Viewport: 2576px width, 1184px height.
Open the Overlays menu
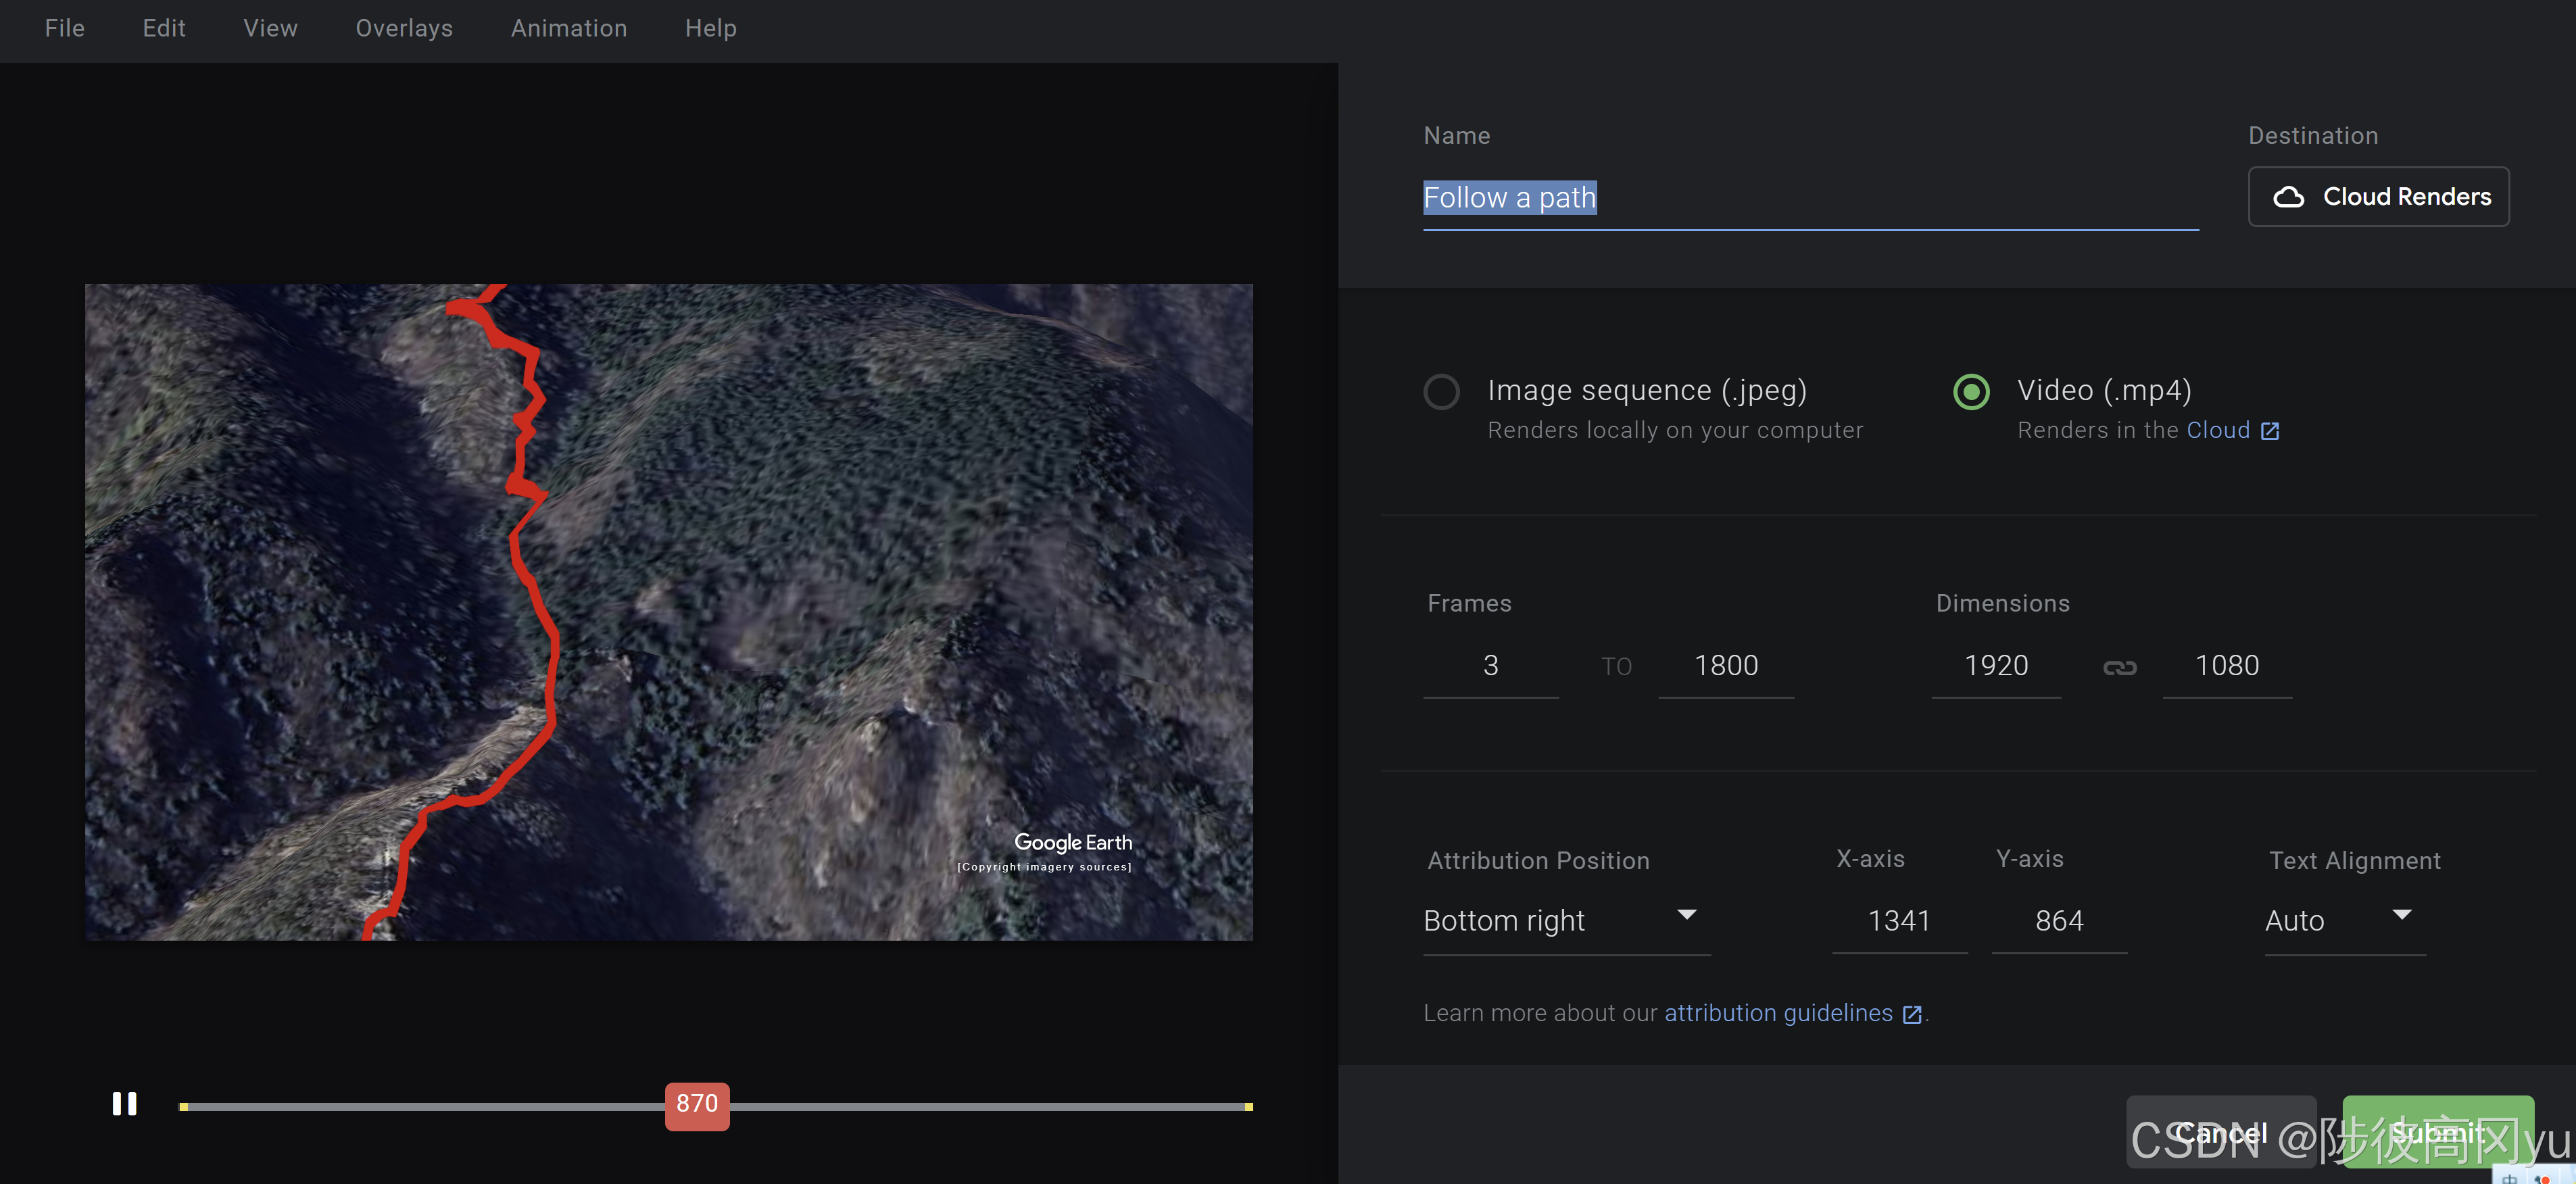pyautogui.click(x=404, y=28)
